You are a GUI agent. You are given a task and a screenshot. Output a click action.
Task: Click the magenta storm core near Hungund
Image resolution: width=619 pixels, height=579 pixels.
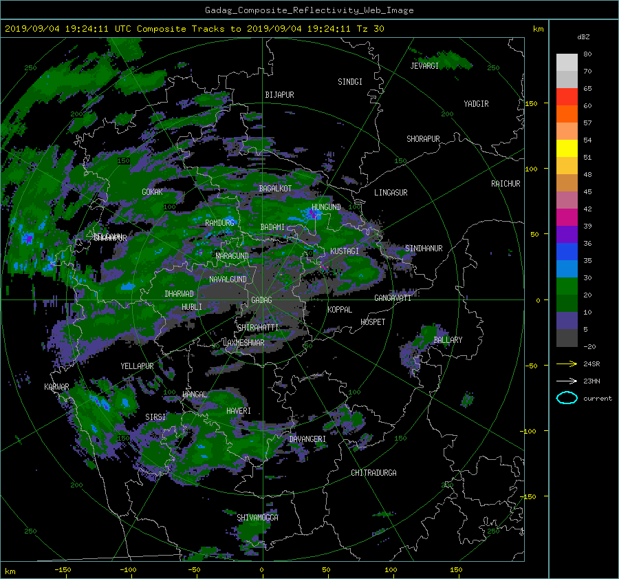pyautogui.click(x=314, y=214)
